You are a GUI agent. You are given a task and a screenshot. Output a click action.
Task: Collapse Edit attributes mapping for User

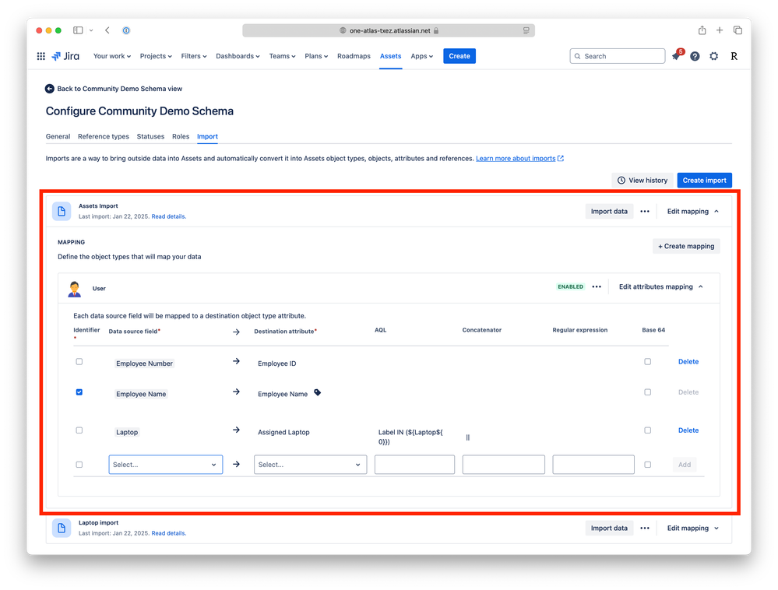[661, 286]
